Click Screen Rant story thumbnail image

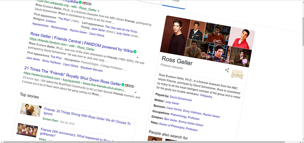31,109
